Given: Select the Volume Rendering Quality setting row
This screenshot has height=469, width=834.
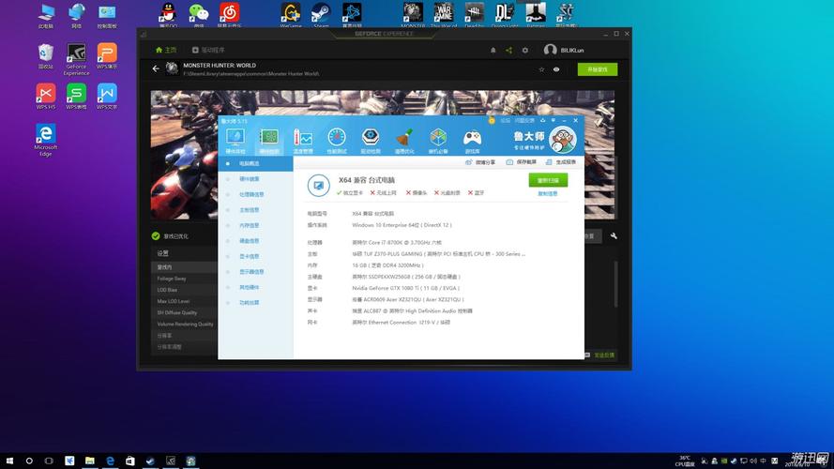Looking at the screenshot, I should (x=185, y=324).
